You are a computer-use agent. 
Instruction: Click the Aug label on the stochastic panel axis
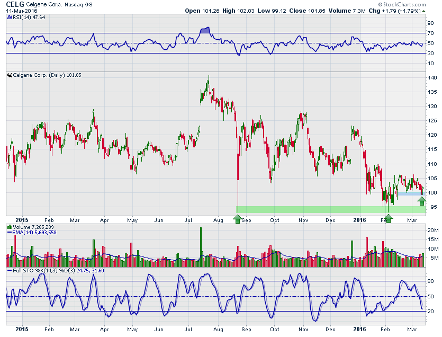tap(218, 330)
